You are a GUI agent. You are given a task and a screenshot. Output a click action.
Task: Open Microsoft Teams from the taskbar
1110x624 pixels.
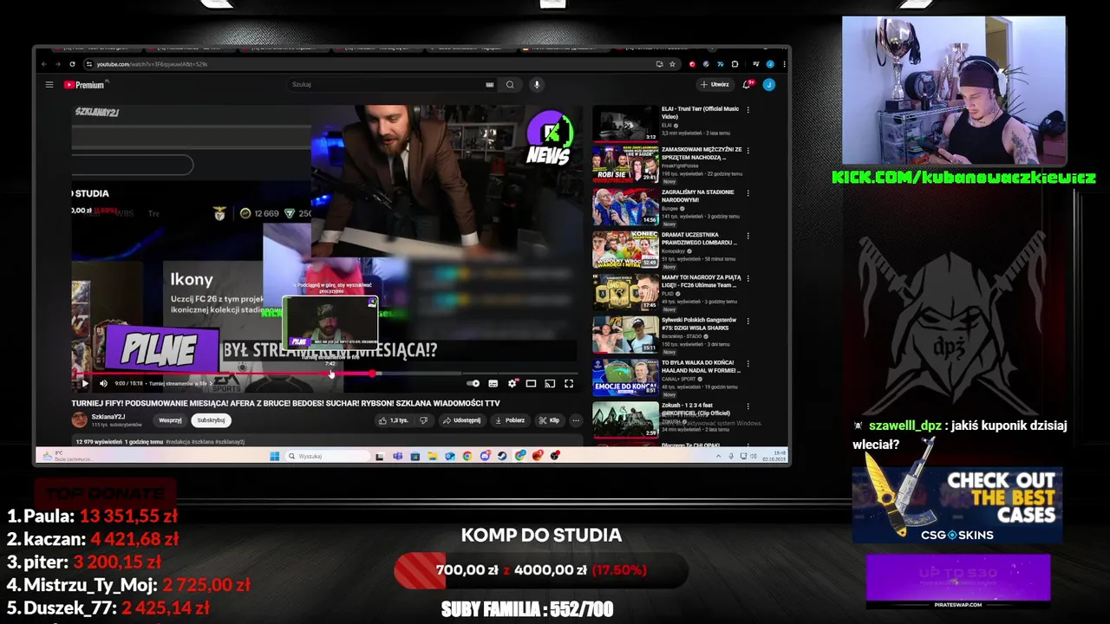[397, 456]
